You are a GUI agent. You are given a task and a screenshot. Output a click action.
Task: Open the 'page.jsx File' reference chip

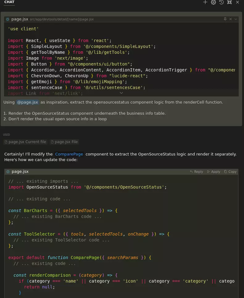point(64,142)
